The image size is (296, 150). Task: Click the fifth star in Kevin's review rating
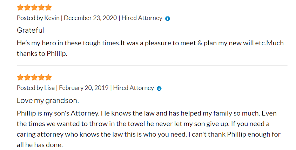click(48, 8)
